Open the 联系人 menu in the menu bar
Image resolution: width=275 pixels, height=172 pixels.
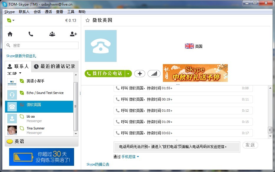coord(24,12)
